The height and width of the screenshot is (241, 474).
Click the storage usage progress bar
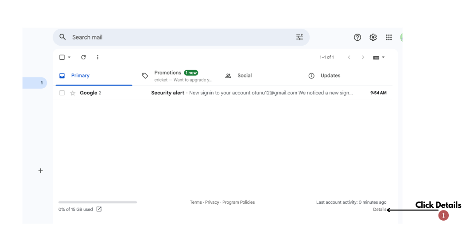point(97,202)
